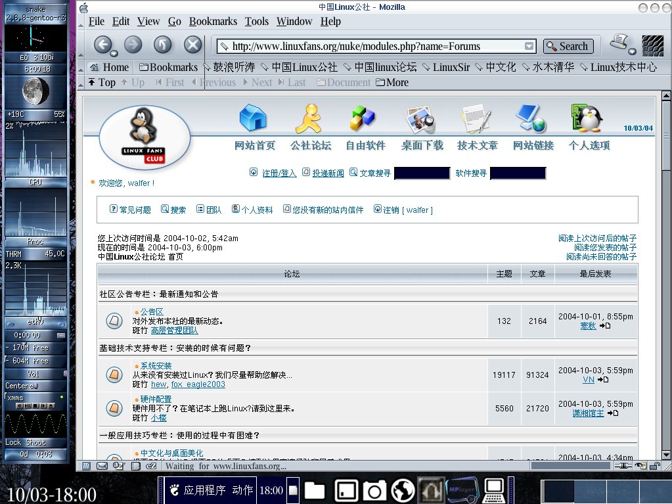The height and width of the screenshot is (504, 672).
Task: Open the Edit menu
Action: (121, 22)
